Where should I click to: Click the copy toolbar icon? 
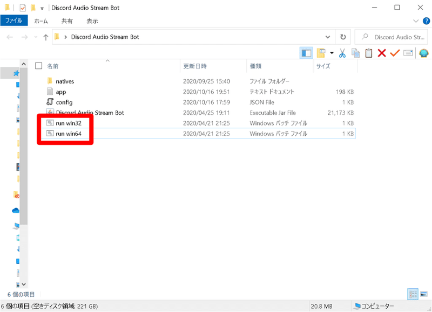(355, 53)
